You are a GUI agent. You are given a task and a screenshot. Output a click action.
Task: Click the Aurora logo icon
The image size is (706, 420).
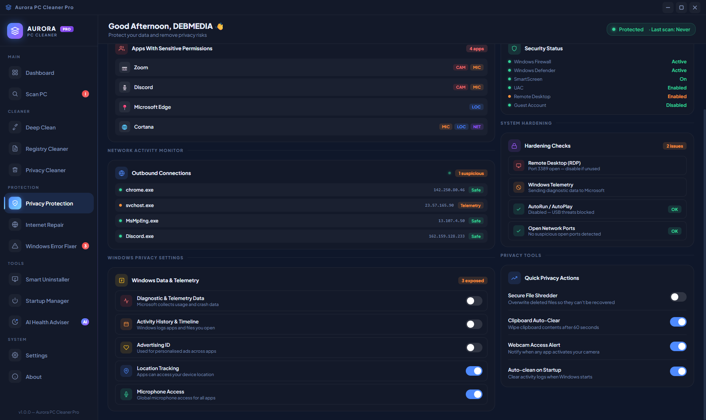point(15,31)
